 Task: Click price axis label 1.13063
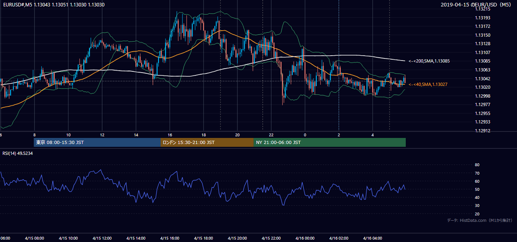(x=483, y=70)
